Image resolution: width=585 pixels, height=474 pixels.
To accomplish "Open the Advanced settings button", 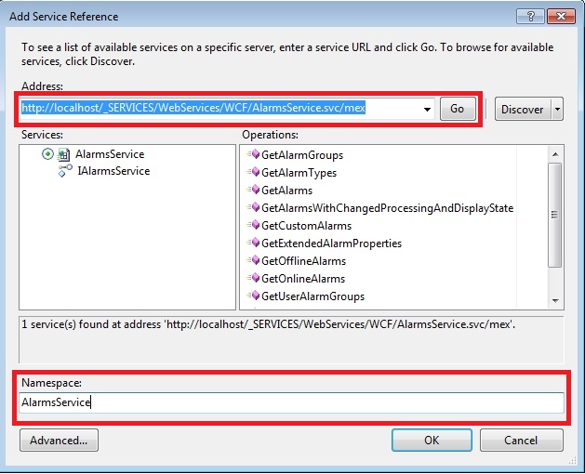I will (x=59, y=440).
